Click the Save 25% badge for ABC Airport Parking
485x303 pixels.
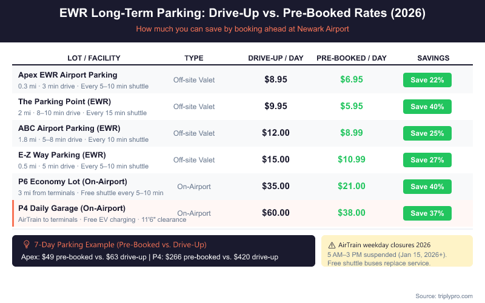427,133
